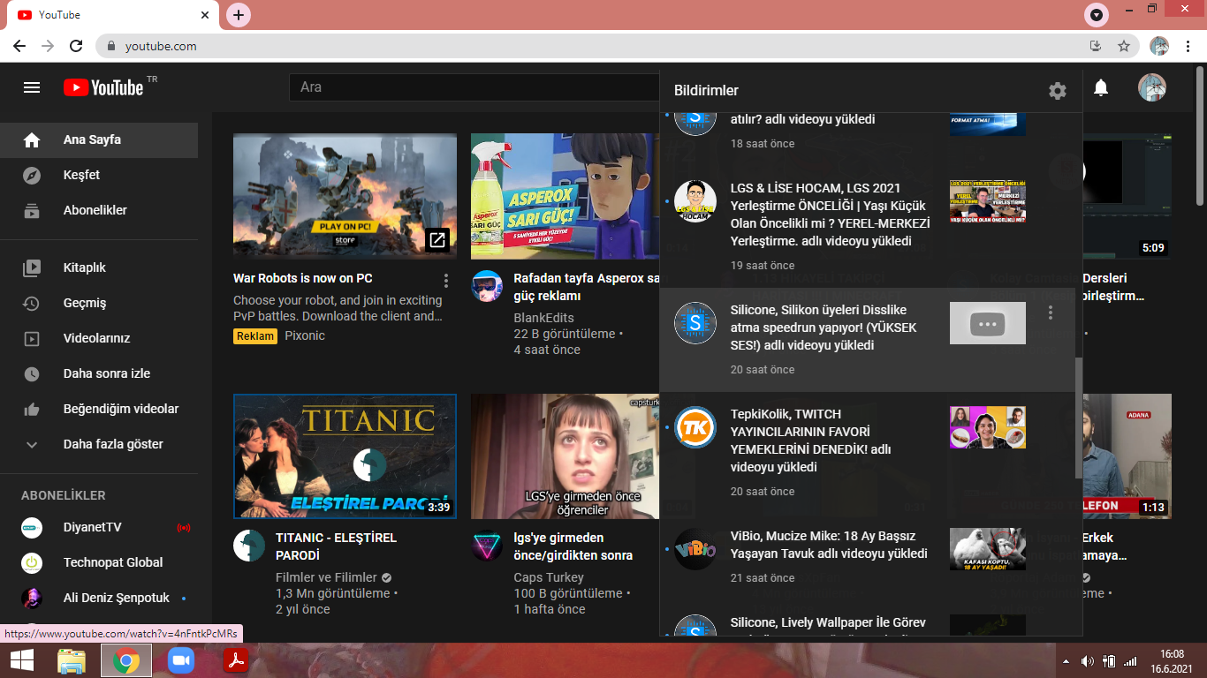Open Geçmiş history in sidebar
1207x678 pixels.
(x=99, y=303)
